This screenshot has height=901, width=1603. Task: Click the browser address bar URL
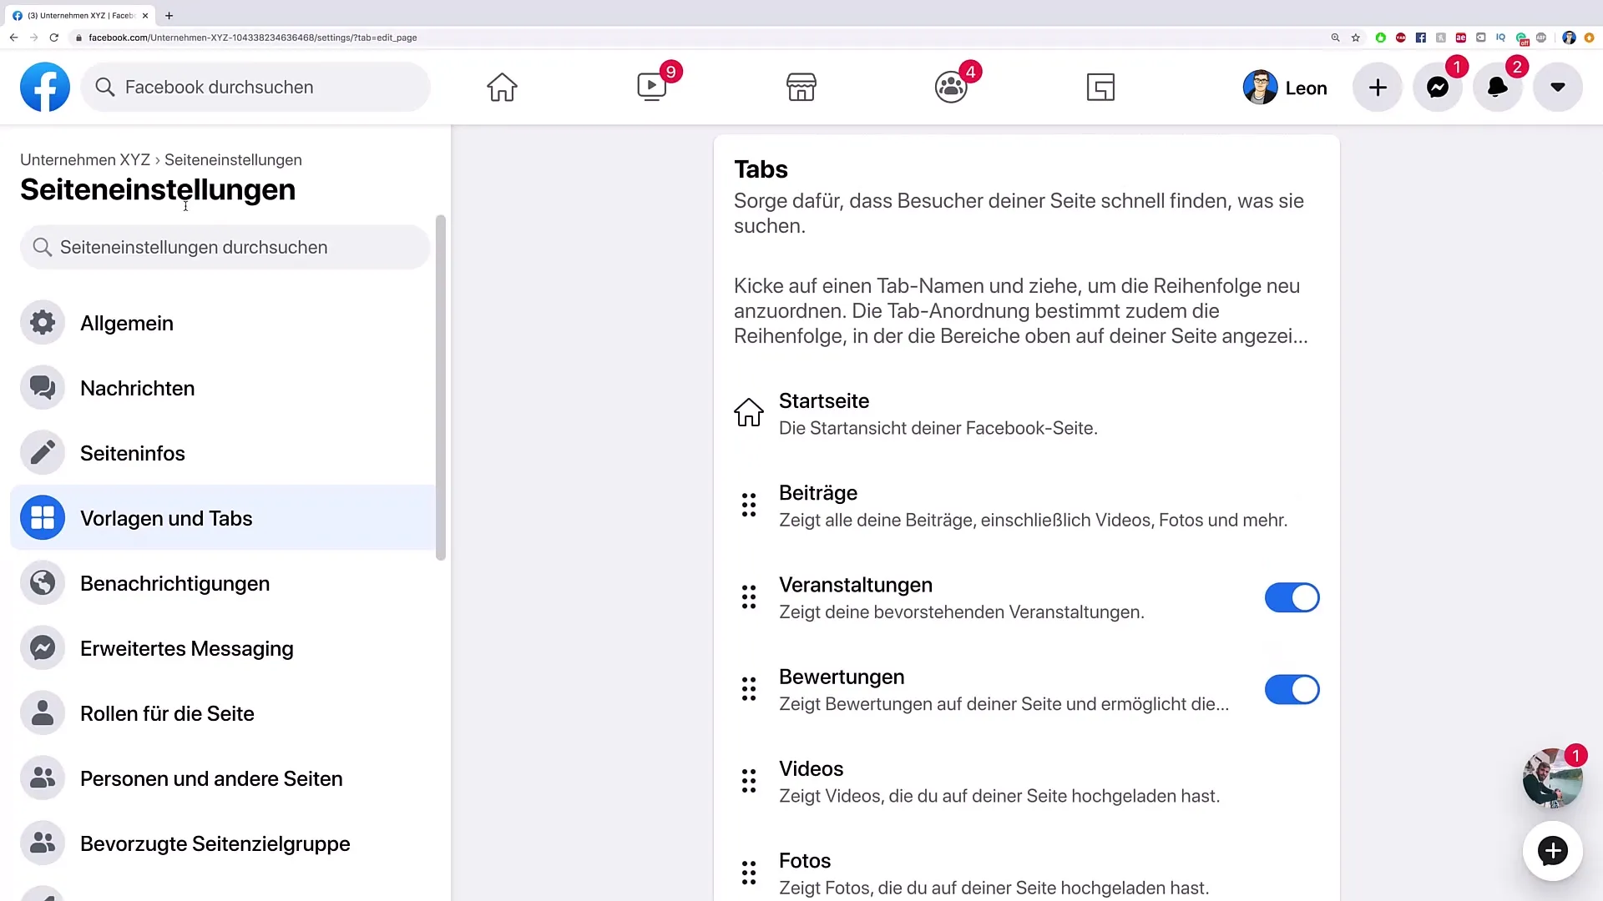[x=253, y=38]
